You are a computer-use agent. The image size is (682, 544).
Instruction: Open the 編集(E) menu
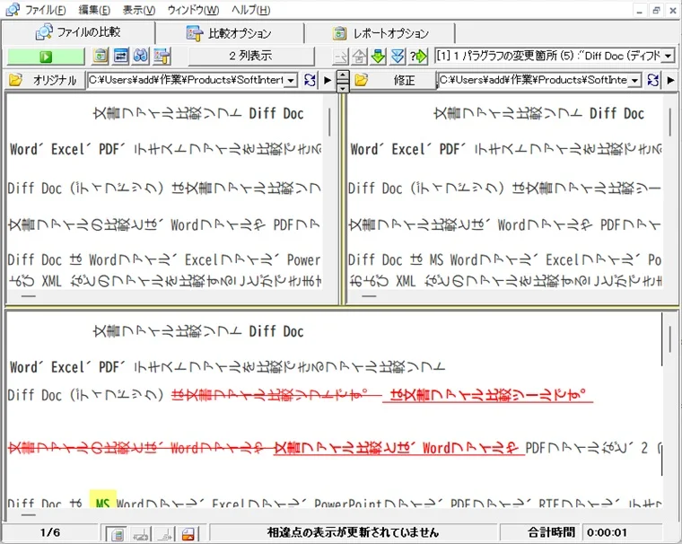coord(94,10)
